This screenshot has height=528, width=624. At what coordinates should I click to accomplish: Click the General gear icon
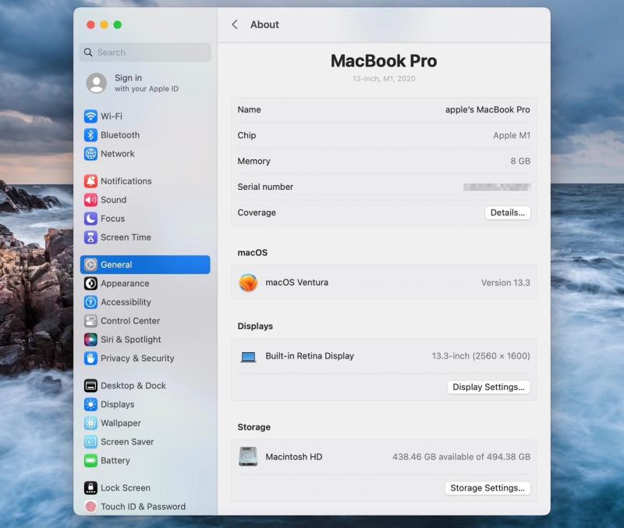click(x=90, y=265)
